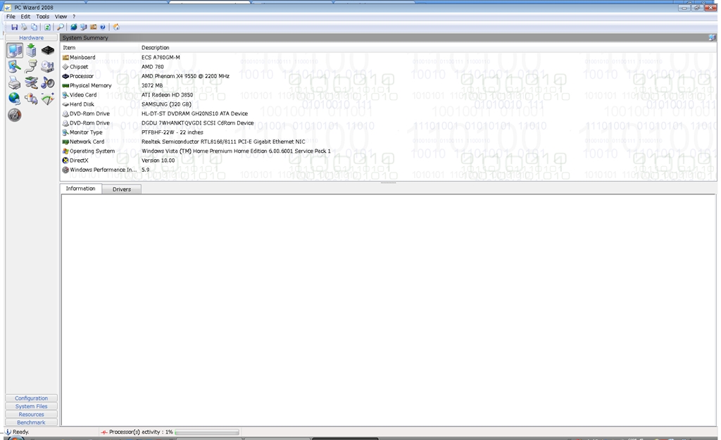Click the Copy toolbar icon

[x=34, y=27]
